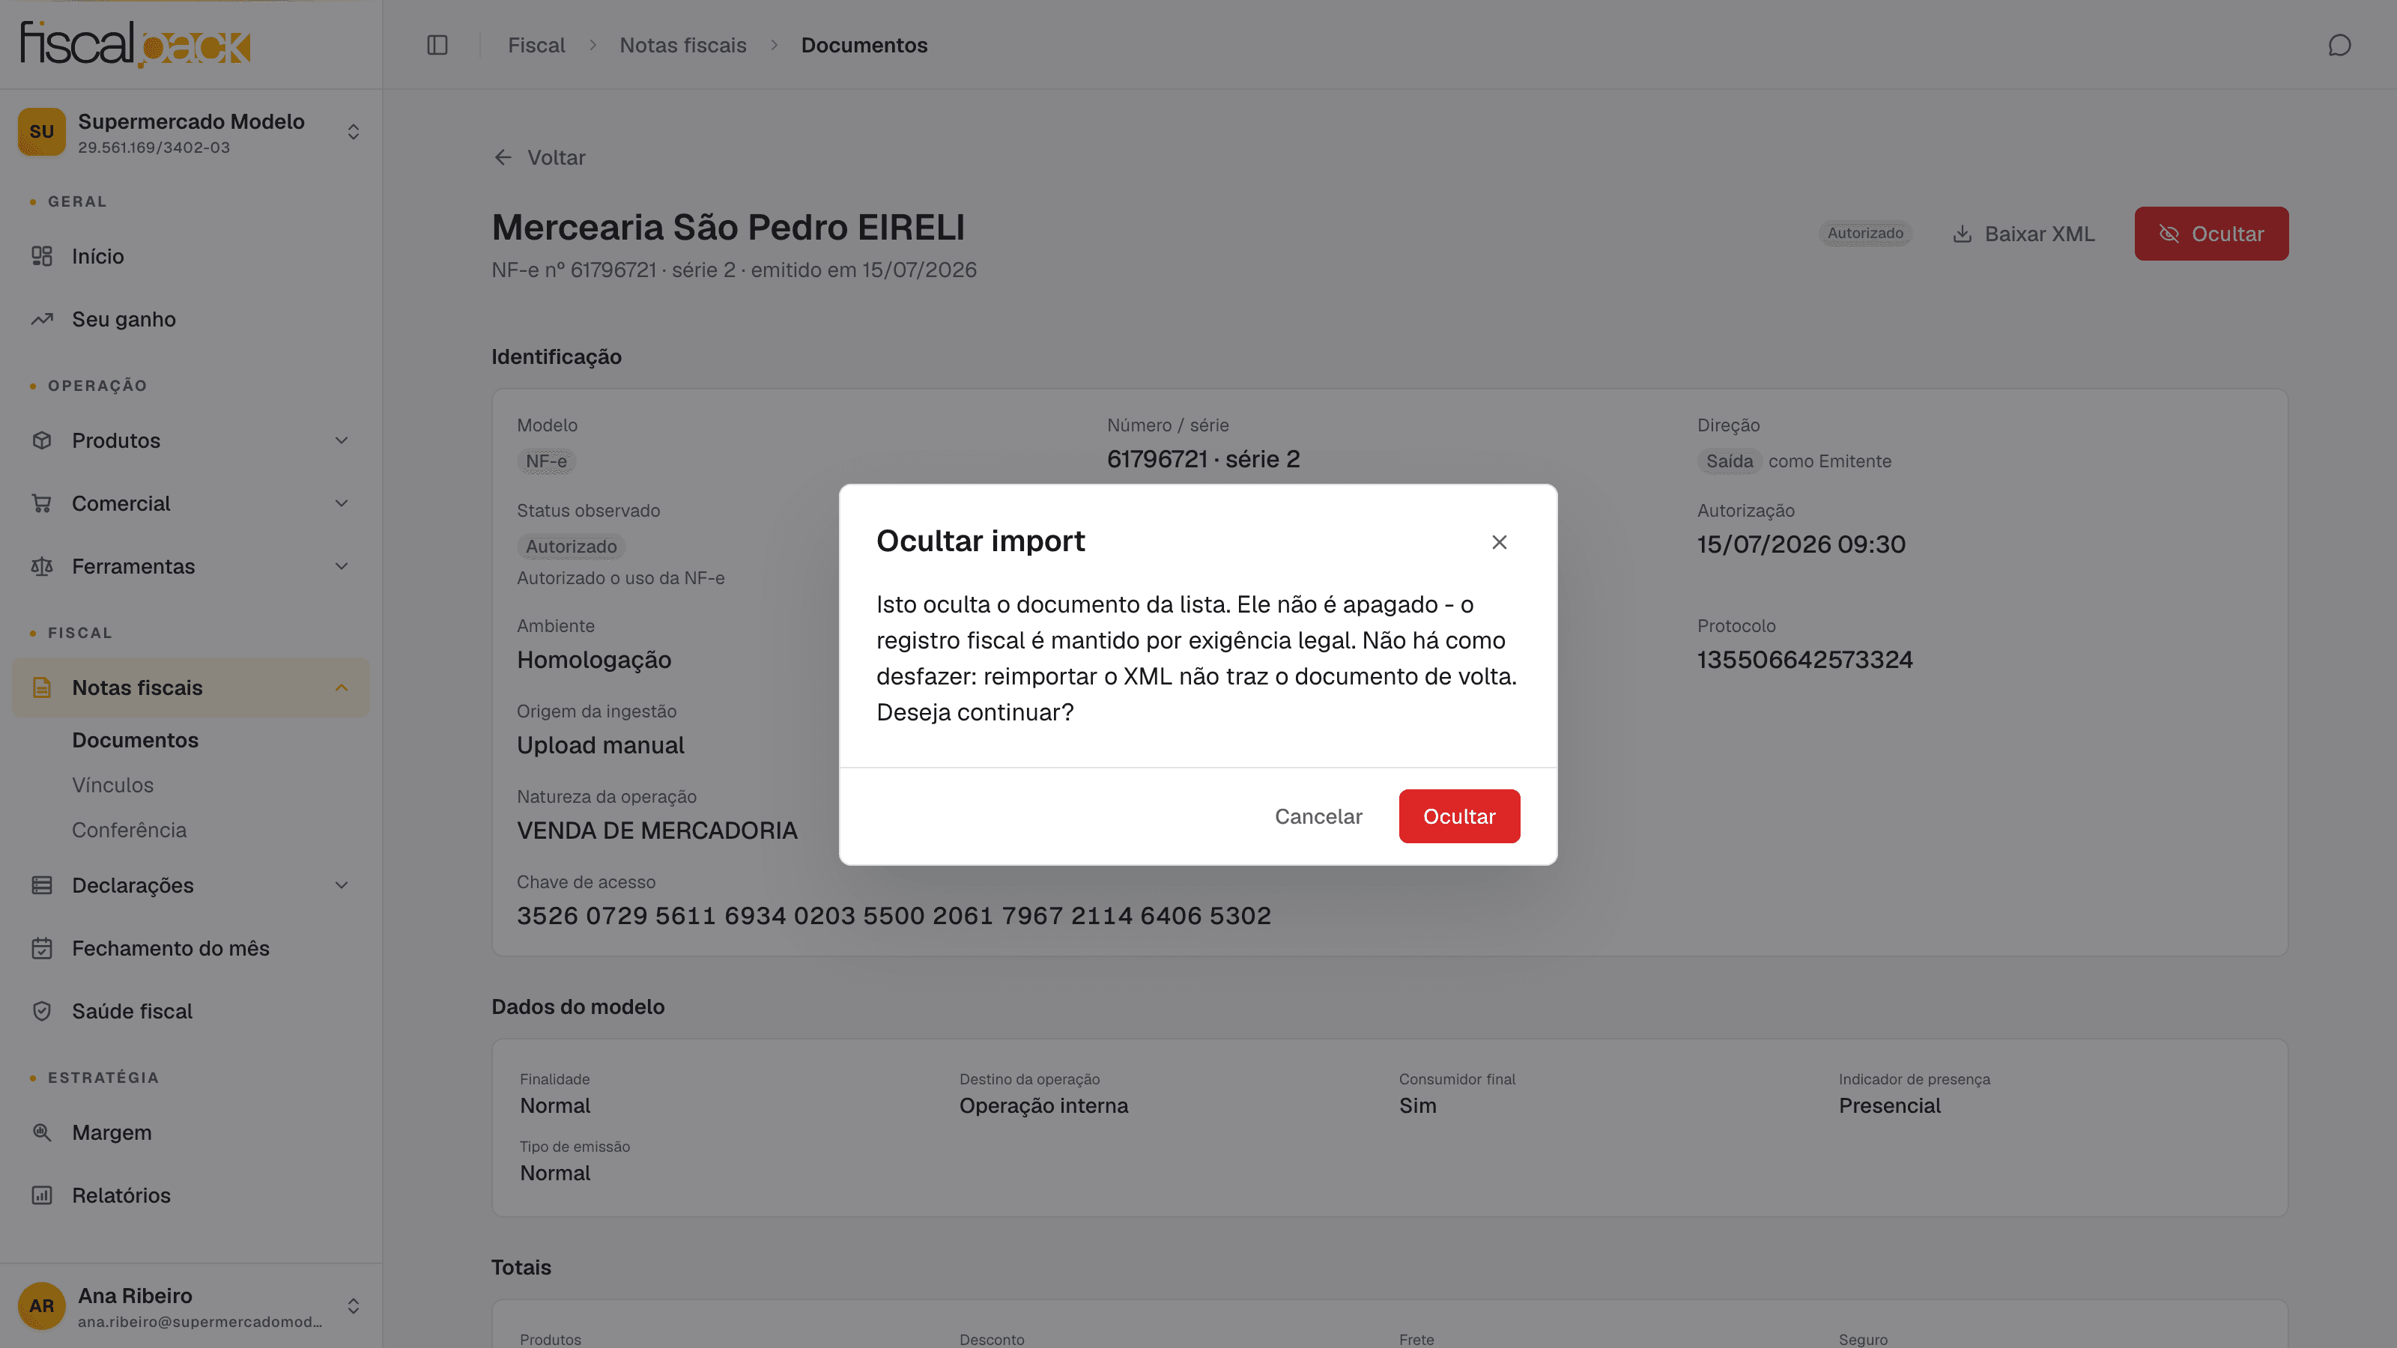Click the Início menu label
The image size is (2397, 1348).
(97, 256)
